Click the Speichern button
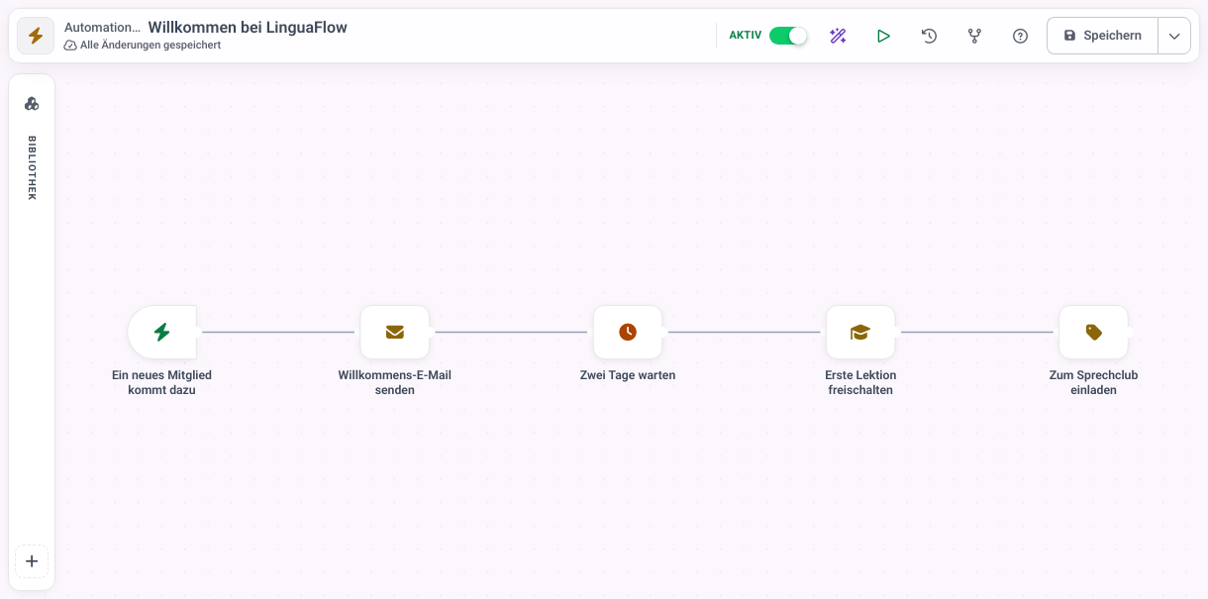Image resolution: width=1208 pixels, height=599 pixels. (1102, 36)
